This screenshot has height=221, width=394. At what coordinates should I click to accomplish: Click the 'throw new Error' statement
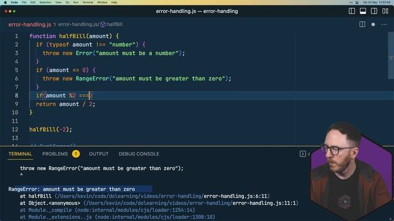pyautogui.click(x=113, y=53)
